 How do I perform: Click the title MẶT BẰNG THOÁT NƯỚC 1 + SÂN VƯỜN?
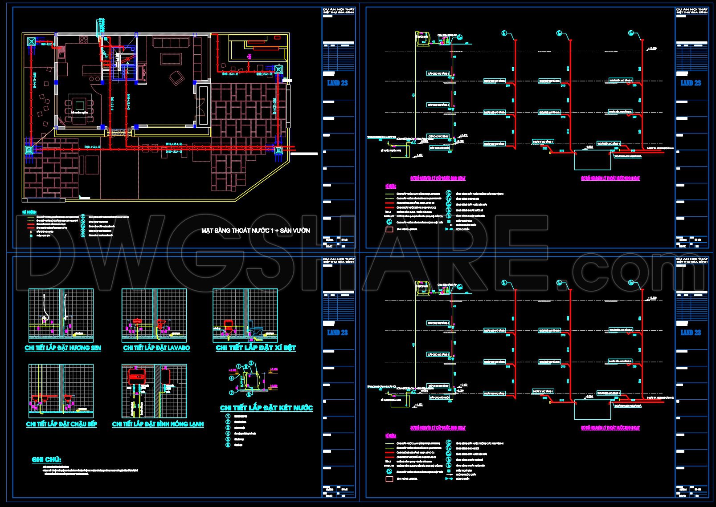click(x=255, y=231)
